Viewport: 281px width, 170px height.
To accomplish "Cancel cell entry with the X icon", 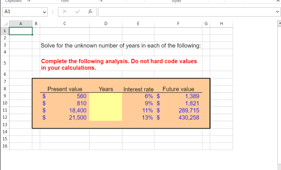I will click(64, 12).
